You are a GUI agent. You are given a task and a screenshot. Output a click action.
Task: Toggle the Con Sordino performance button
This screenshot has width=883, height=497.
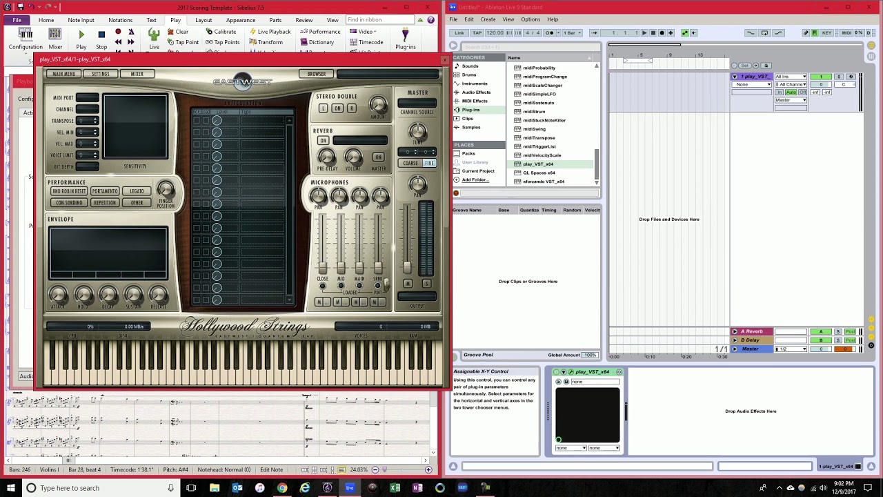(68, 203)
